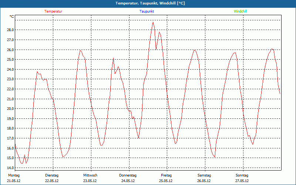Select the 15,0 y-axis value
The width and height of the screenshot is (296, 185).
[x=10, y=158]
